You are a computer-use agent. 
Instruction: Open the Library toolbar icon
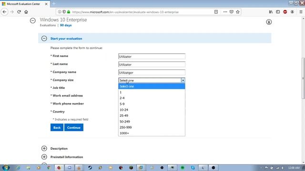pyautogui.click(x=271, y=12)
